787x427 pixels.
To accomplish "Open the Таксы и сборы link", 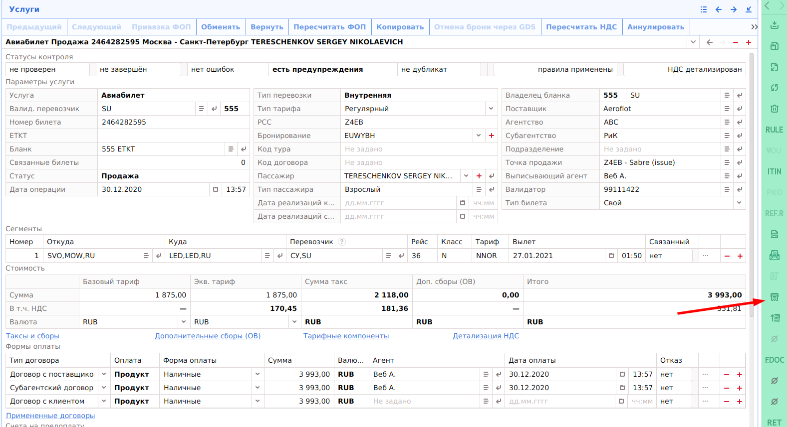I will [x=32, y=336].
